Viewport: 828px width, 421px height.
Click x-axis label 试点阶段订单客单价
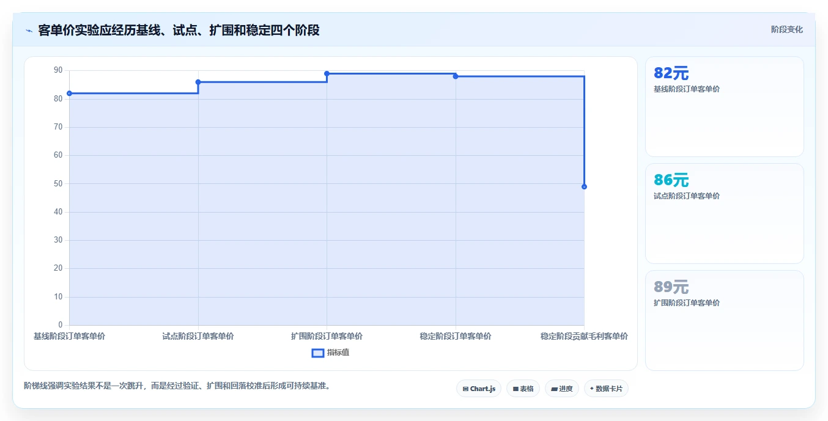pyautogui.click(x=198, y=336)
